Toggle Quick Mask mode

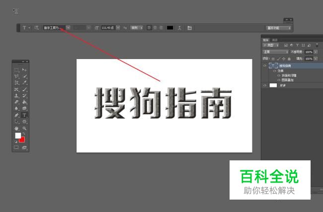coord(16,147)
